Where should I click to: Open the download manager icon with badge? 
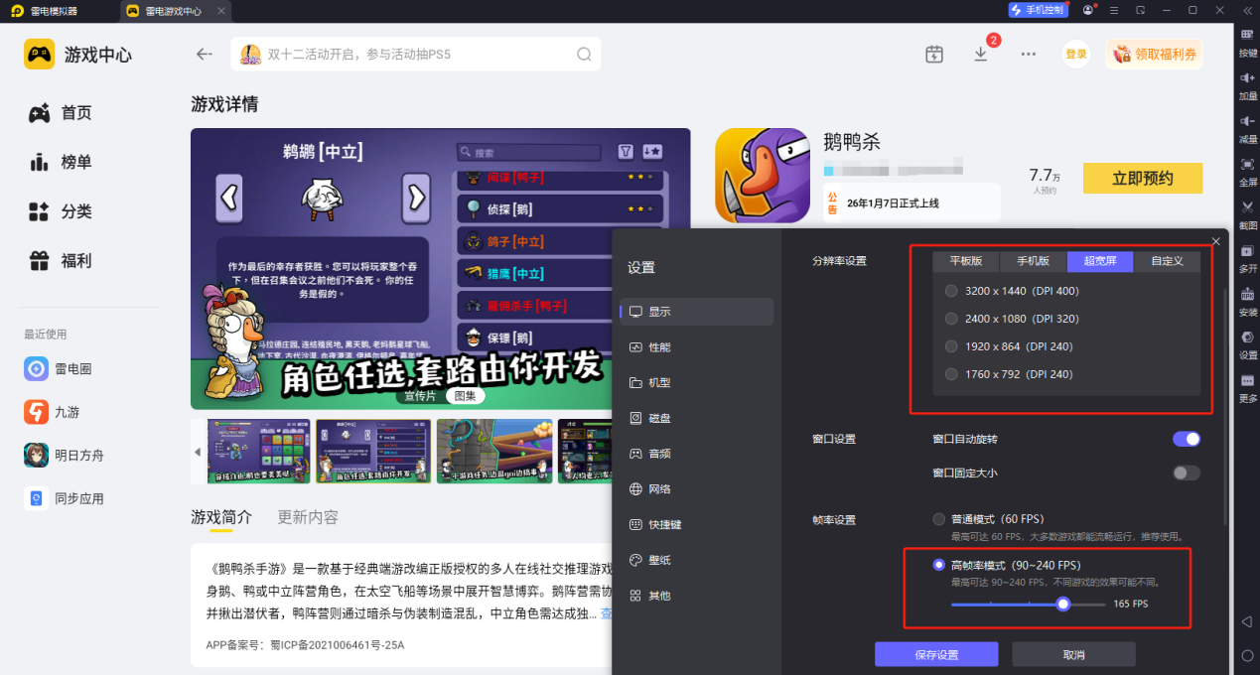(981, 54)
